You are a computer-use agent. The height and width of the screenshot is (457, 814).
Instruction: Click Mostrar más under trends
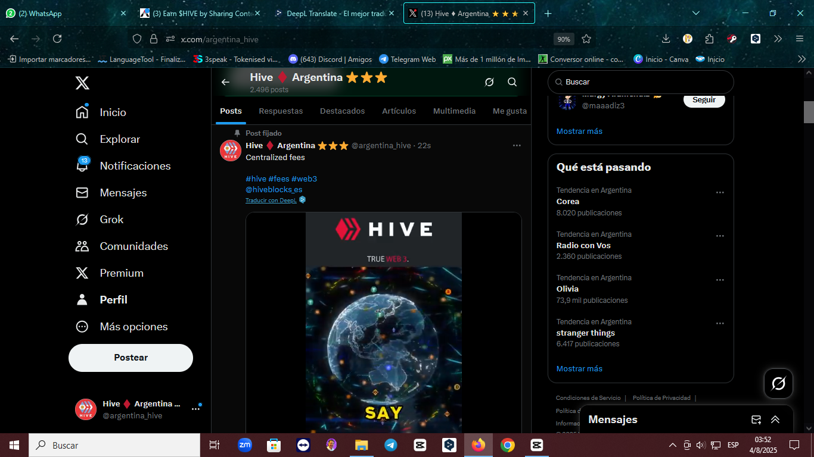coord(579,368)
